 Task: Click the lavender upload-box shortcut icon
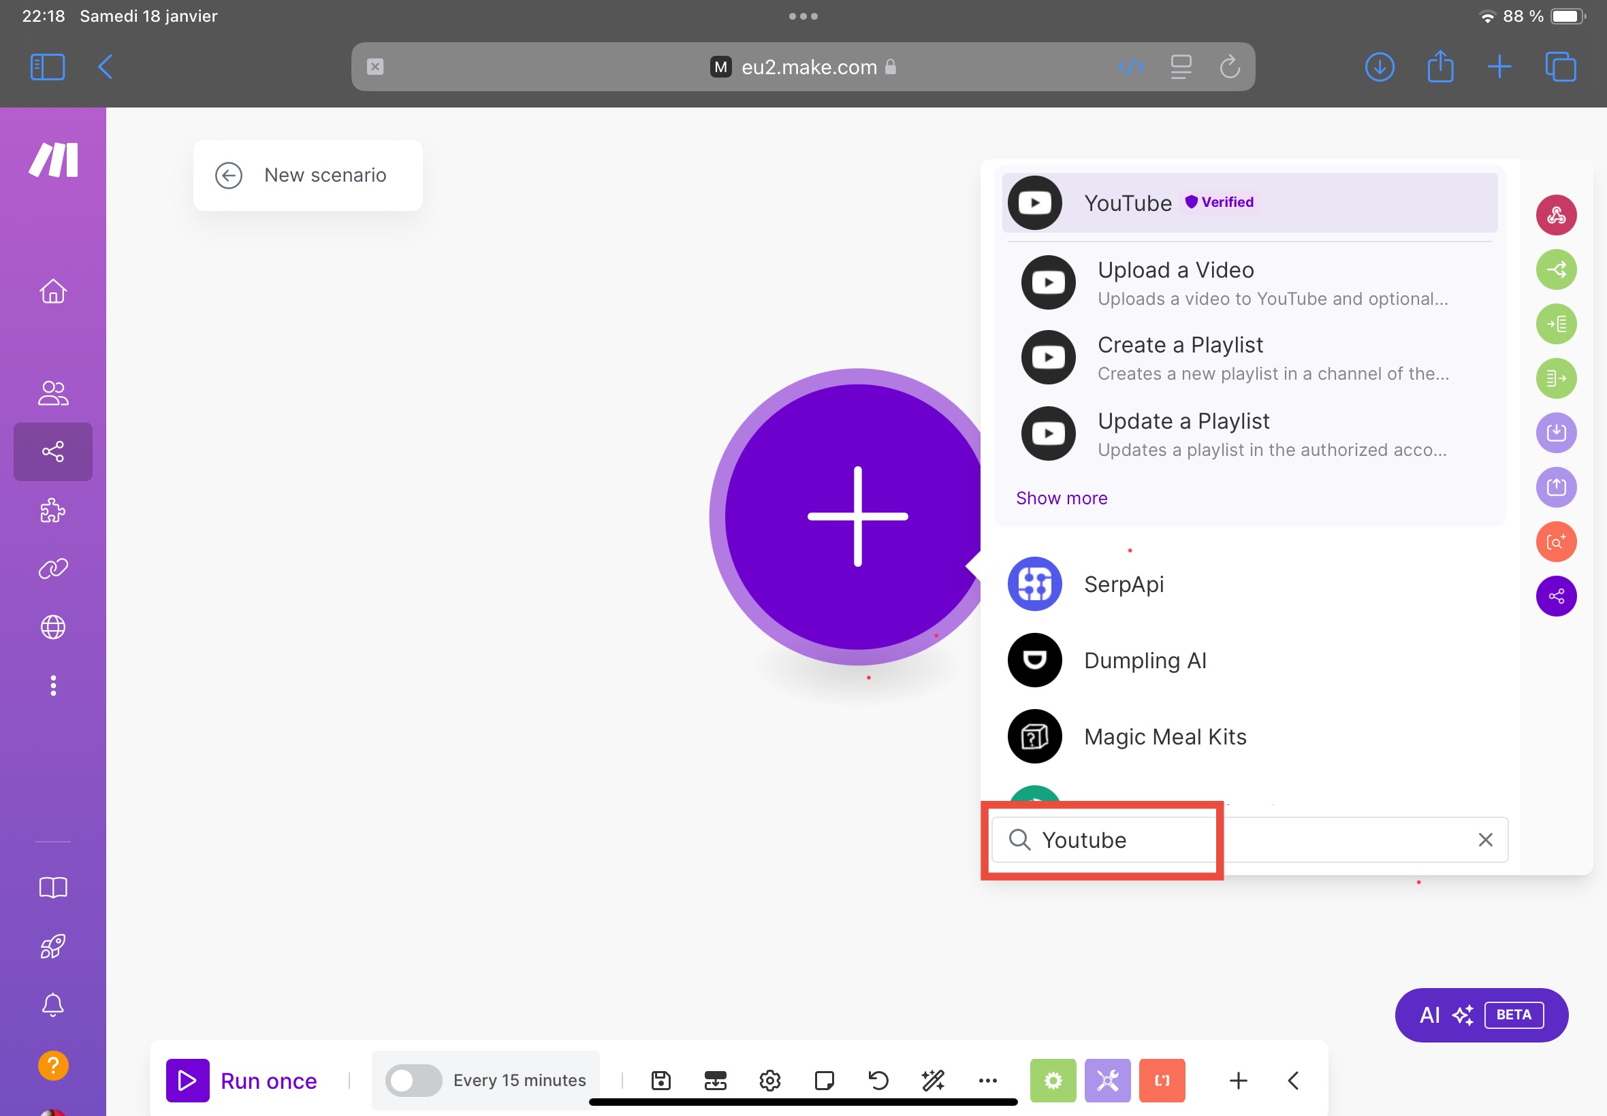(x=1556, y=487)
